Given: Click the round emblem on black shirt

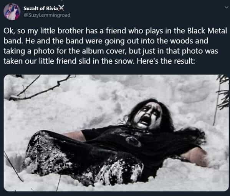Looking at the screenshot, I should (x=133, y=142).
